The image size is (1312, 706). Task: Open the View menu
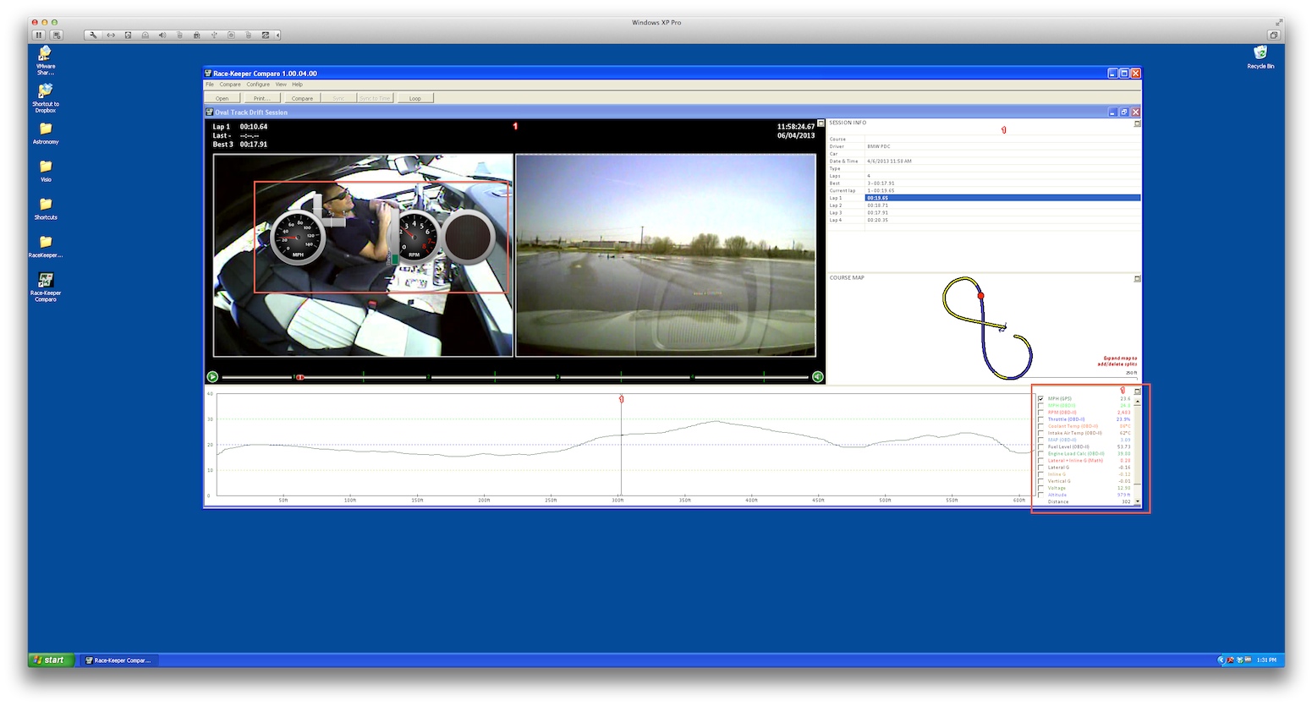point(281,85)
